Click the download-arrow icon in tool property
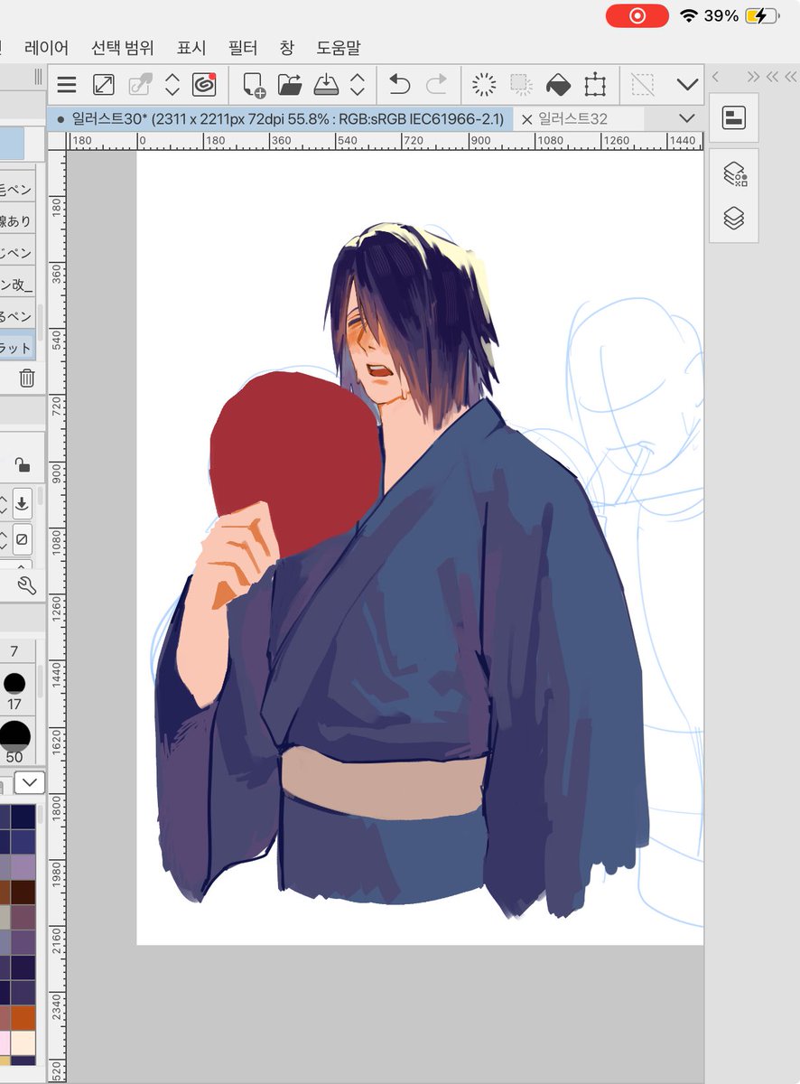Viewport: 800px width, 1084px height. click(22, 501)
